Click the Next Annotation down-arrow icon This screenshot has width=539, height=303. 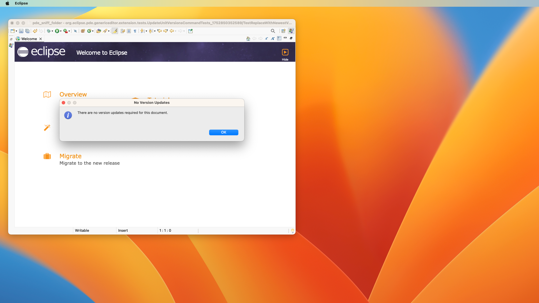142,31
